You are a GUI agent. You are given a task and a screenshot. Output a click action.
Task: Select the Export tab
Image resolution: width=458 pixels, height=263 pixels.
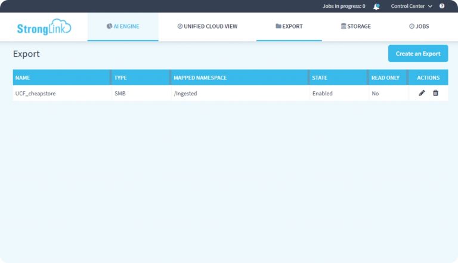click(x=289, y=26)
